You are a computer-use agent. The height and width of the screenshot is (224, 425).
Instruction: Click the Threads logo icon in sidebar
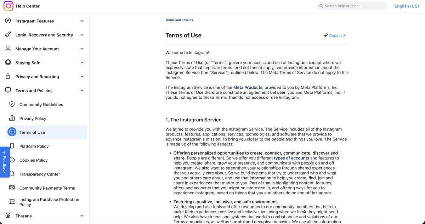8,216
